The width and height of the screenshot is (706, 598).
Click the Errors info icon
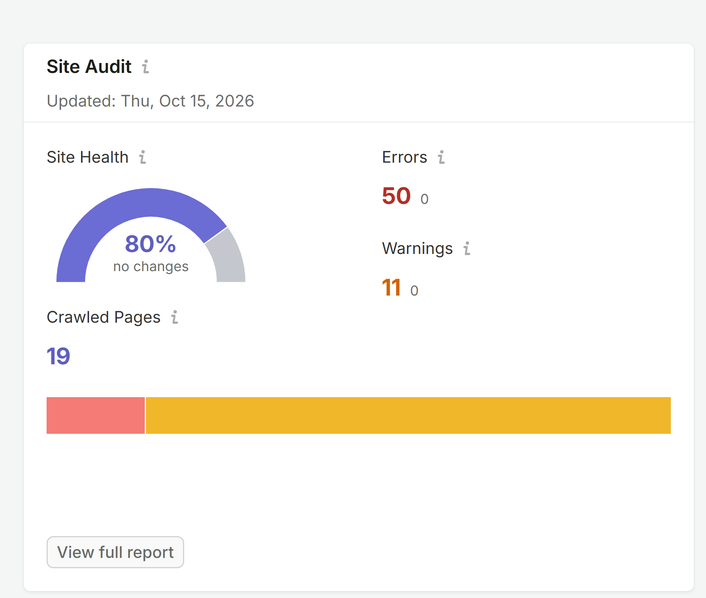tap(441, 157)
